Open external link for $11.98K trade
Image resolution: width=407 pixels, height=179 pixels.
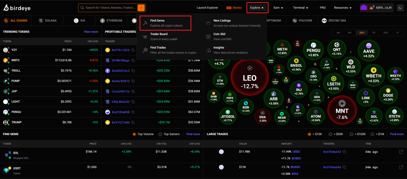pos(401,152)
